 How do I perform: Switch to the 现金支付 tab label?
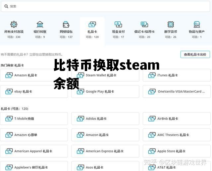coord(118,32)
